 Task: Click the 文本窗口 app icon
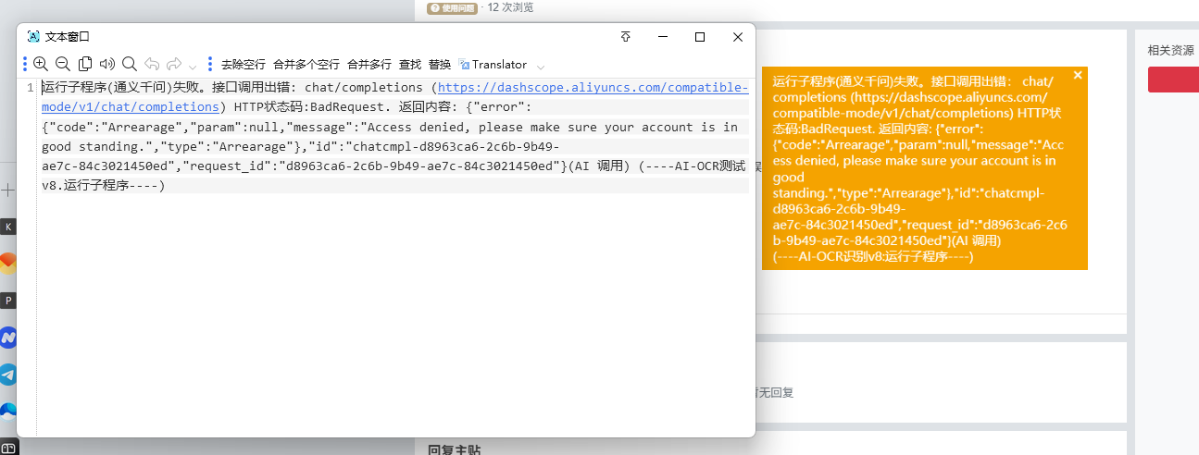pyautogui.click(x=34, y=37)
